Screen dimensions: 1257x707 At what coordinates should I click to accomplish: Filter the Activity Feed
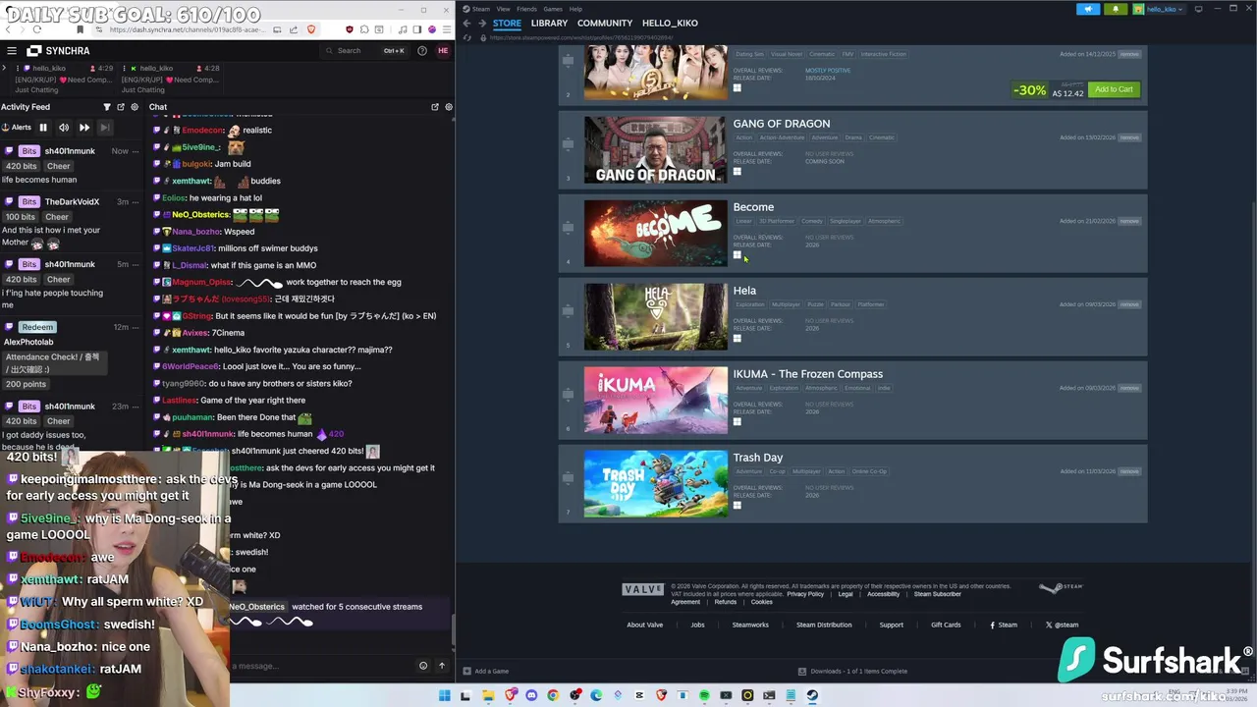(107, 107)
